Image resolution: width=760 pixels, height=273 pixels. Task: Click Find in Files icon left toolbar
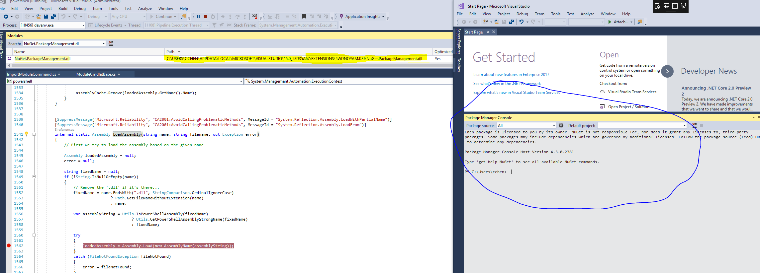tap(183, 17)
